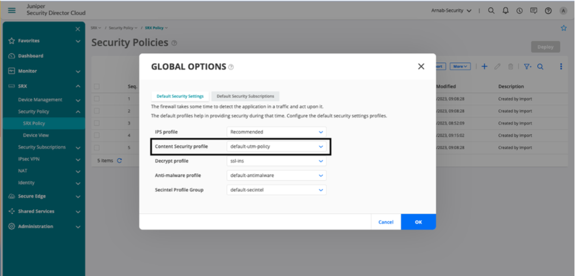Select the checkbox for policy row 1
The width and height of the screenshot is (575, 276).
[97, 99]
